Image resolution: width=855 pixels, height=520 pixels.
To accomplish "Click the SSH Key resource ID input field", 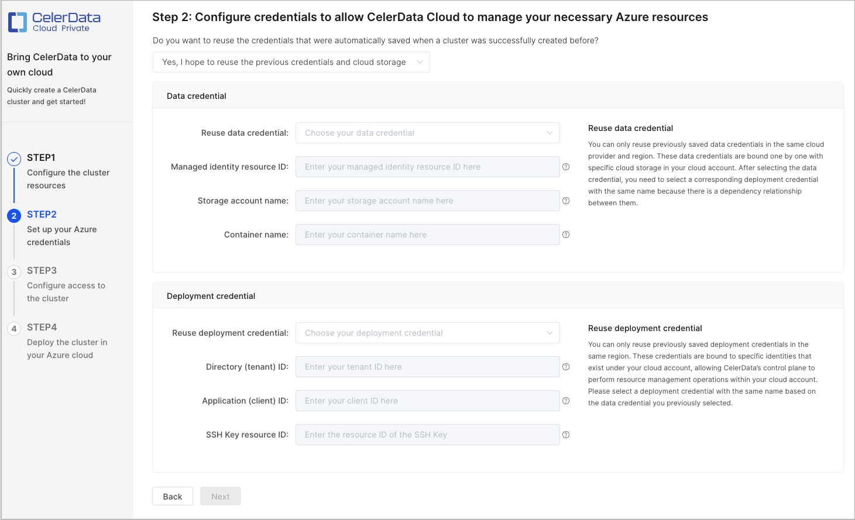I will [x=427, y=435].
